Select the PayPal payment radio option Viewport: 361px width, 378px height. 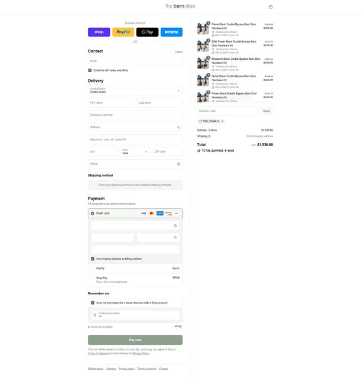pos(93,269)
